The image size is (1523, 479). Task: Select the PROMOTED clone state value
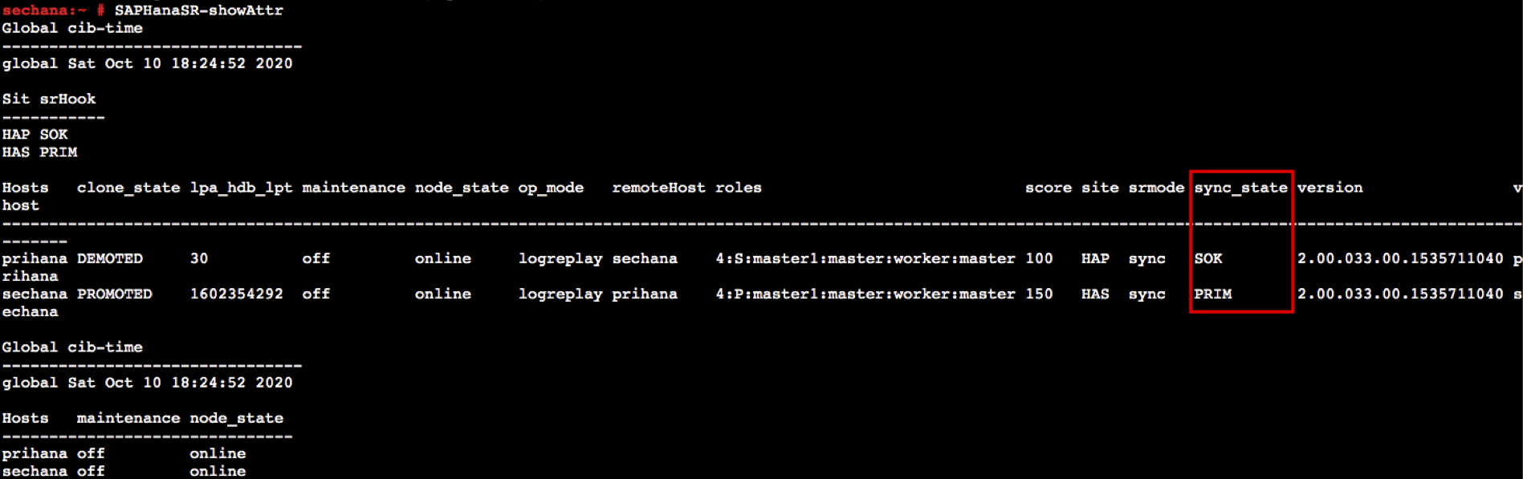(114, 294)
